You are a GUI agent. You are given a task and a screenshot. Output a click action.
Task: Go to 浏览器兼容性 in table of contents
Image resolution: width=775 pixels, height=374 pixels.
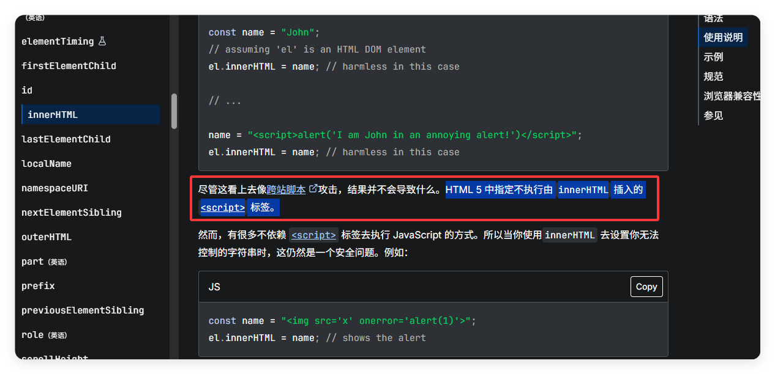732,96
